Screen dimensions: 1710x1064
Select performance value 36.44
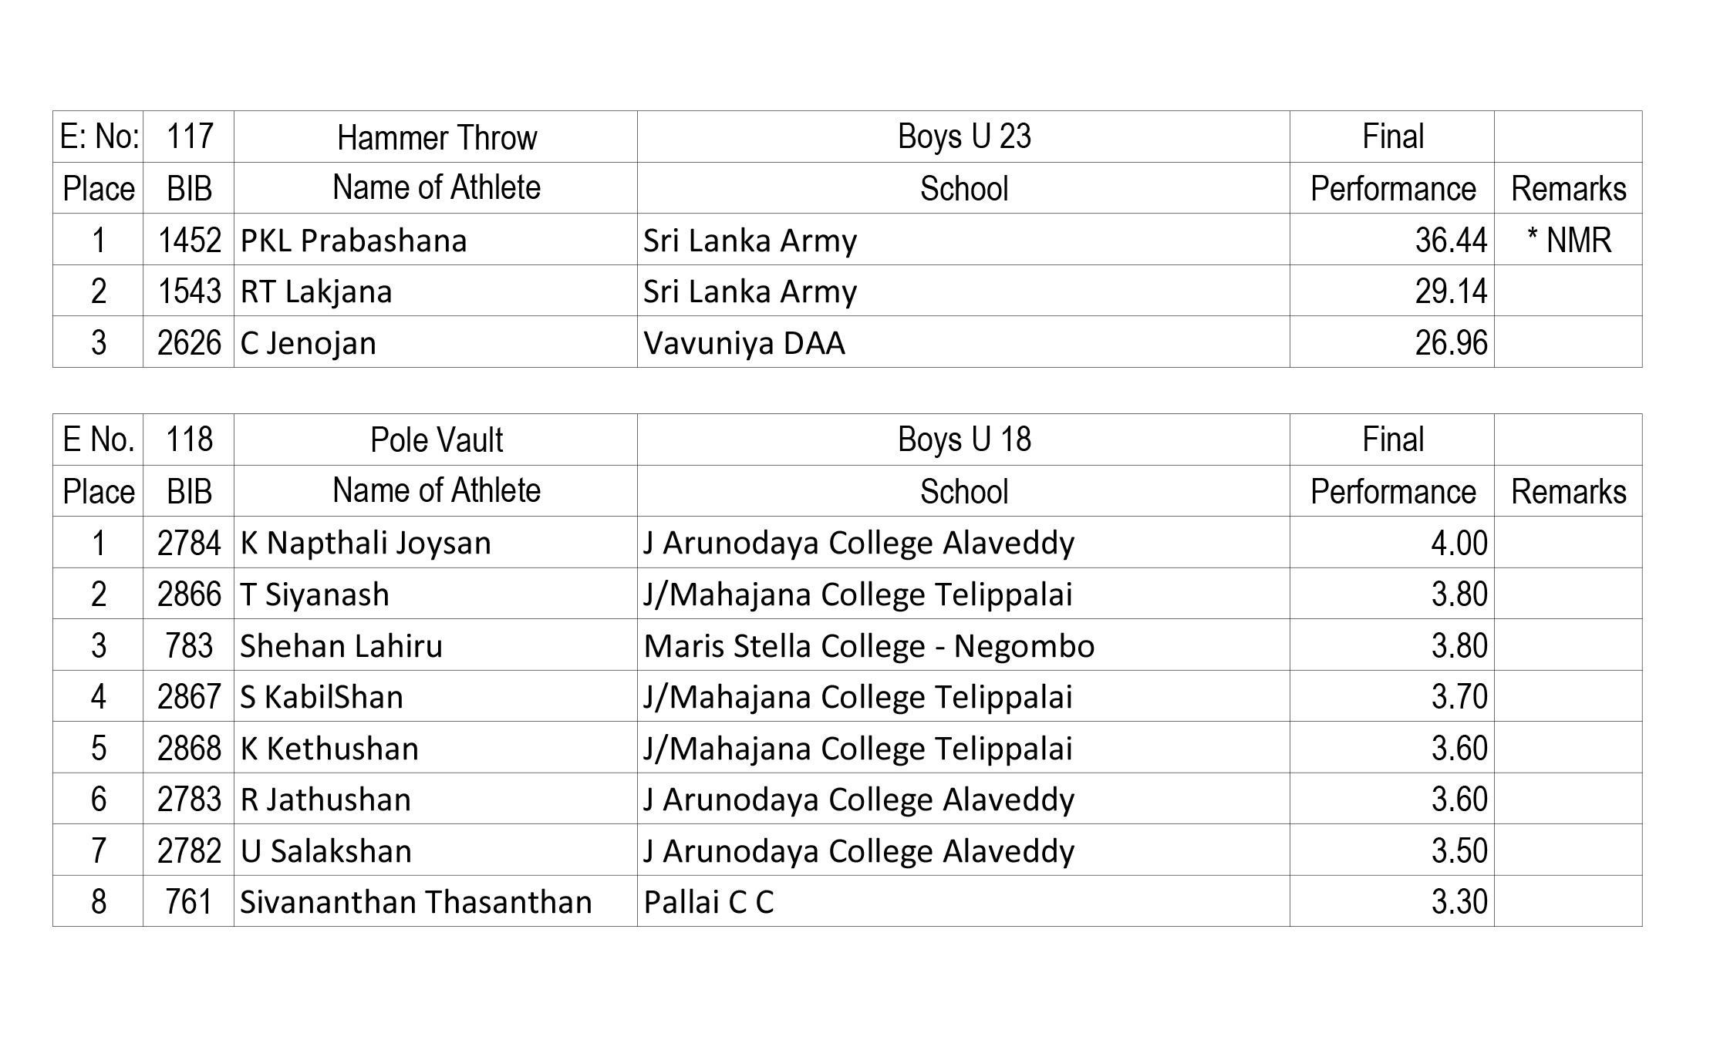[x=1450, y=241]
